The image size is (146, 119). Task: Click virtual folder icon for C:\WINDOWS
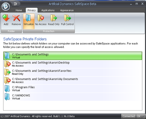7,97
